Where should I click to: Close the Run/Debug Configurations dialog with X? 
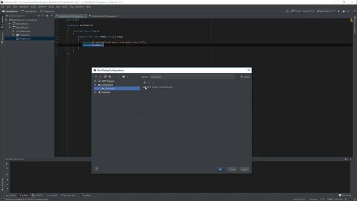[249, 70]
